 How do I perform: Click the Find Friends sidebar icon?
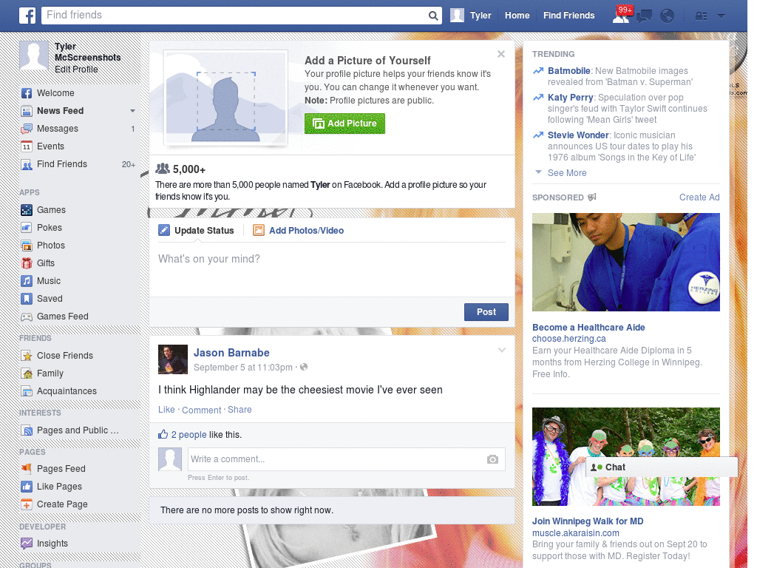[x=27, y=164]
